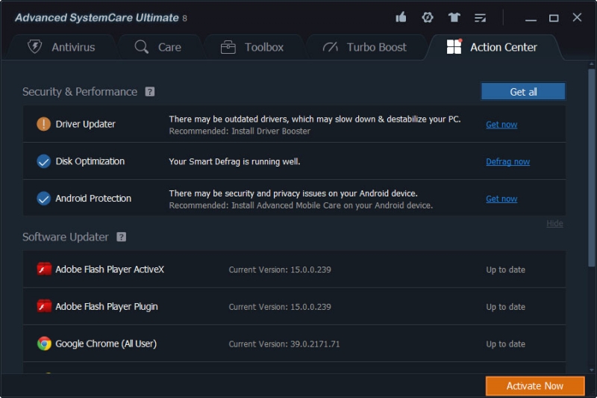Click Get now for Driver Updater

click(501, 125)
